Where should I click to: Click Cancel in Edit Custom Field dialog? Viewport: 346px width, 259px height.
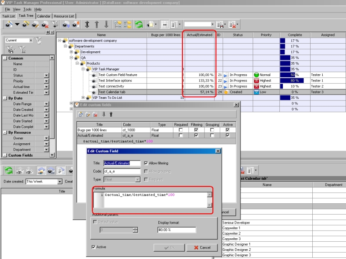[202, 247]
